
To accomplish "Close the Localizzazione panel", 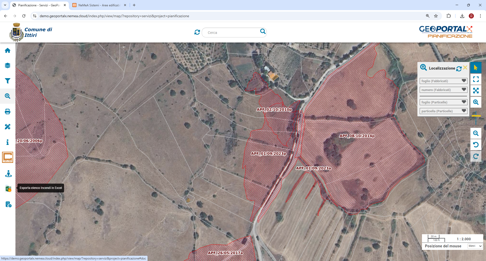I will pyautogui.click(x=465, y=68).
